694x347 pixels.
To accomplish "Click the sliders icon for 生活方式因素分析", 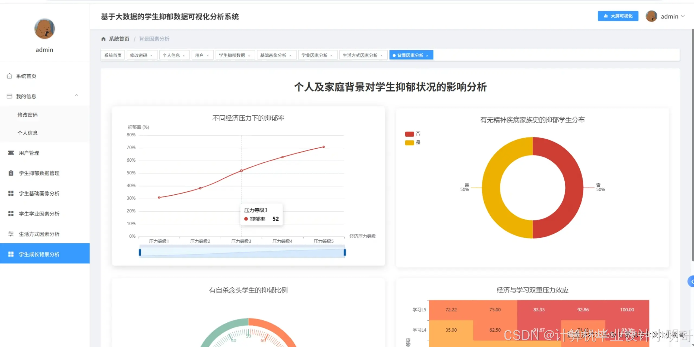I will tap(11, 234).
